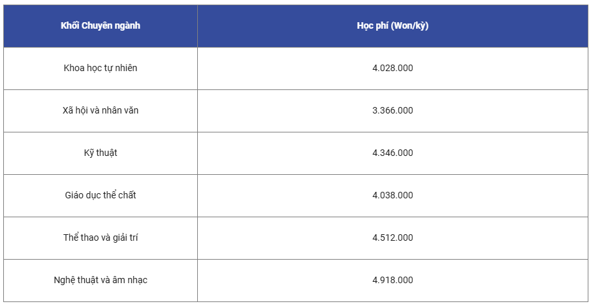Select the 4.346.000 tuition value
Image resolution: width=591 pixels, height=306 pixels.
pyautogui.click(x=392, y=153)
